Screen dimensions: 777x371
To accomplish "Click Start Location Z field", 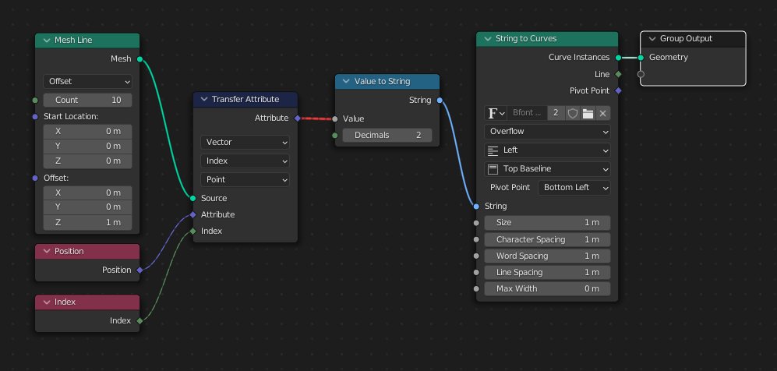I will (88, 161).
